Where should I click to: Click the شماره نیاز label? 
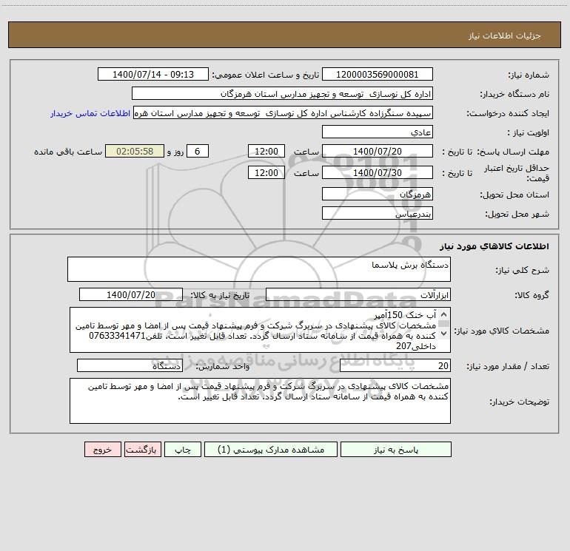click(x=529, y=75)
